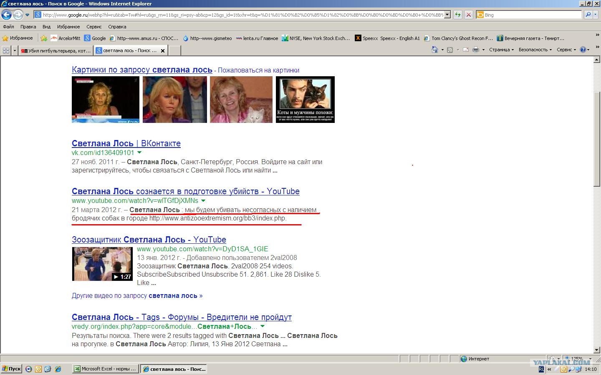Click Пожаловаться на картинки link
601x375 pixels.
pos(258,70)
